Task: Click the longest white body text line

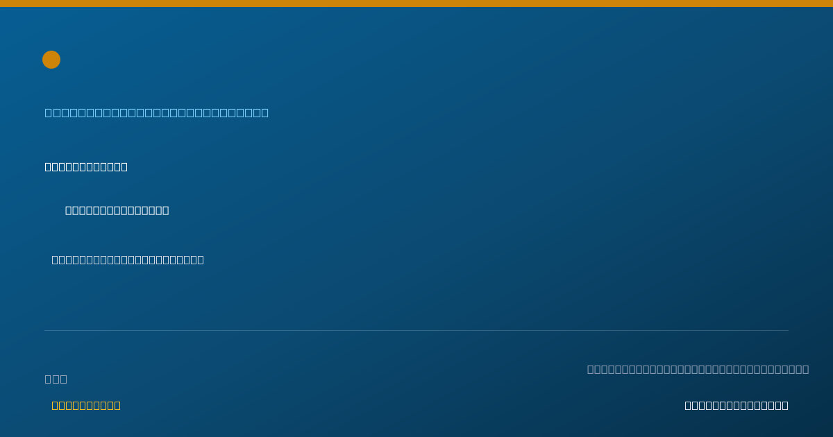Action: pos(128,259)
